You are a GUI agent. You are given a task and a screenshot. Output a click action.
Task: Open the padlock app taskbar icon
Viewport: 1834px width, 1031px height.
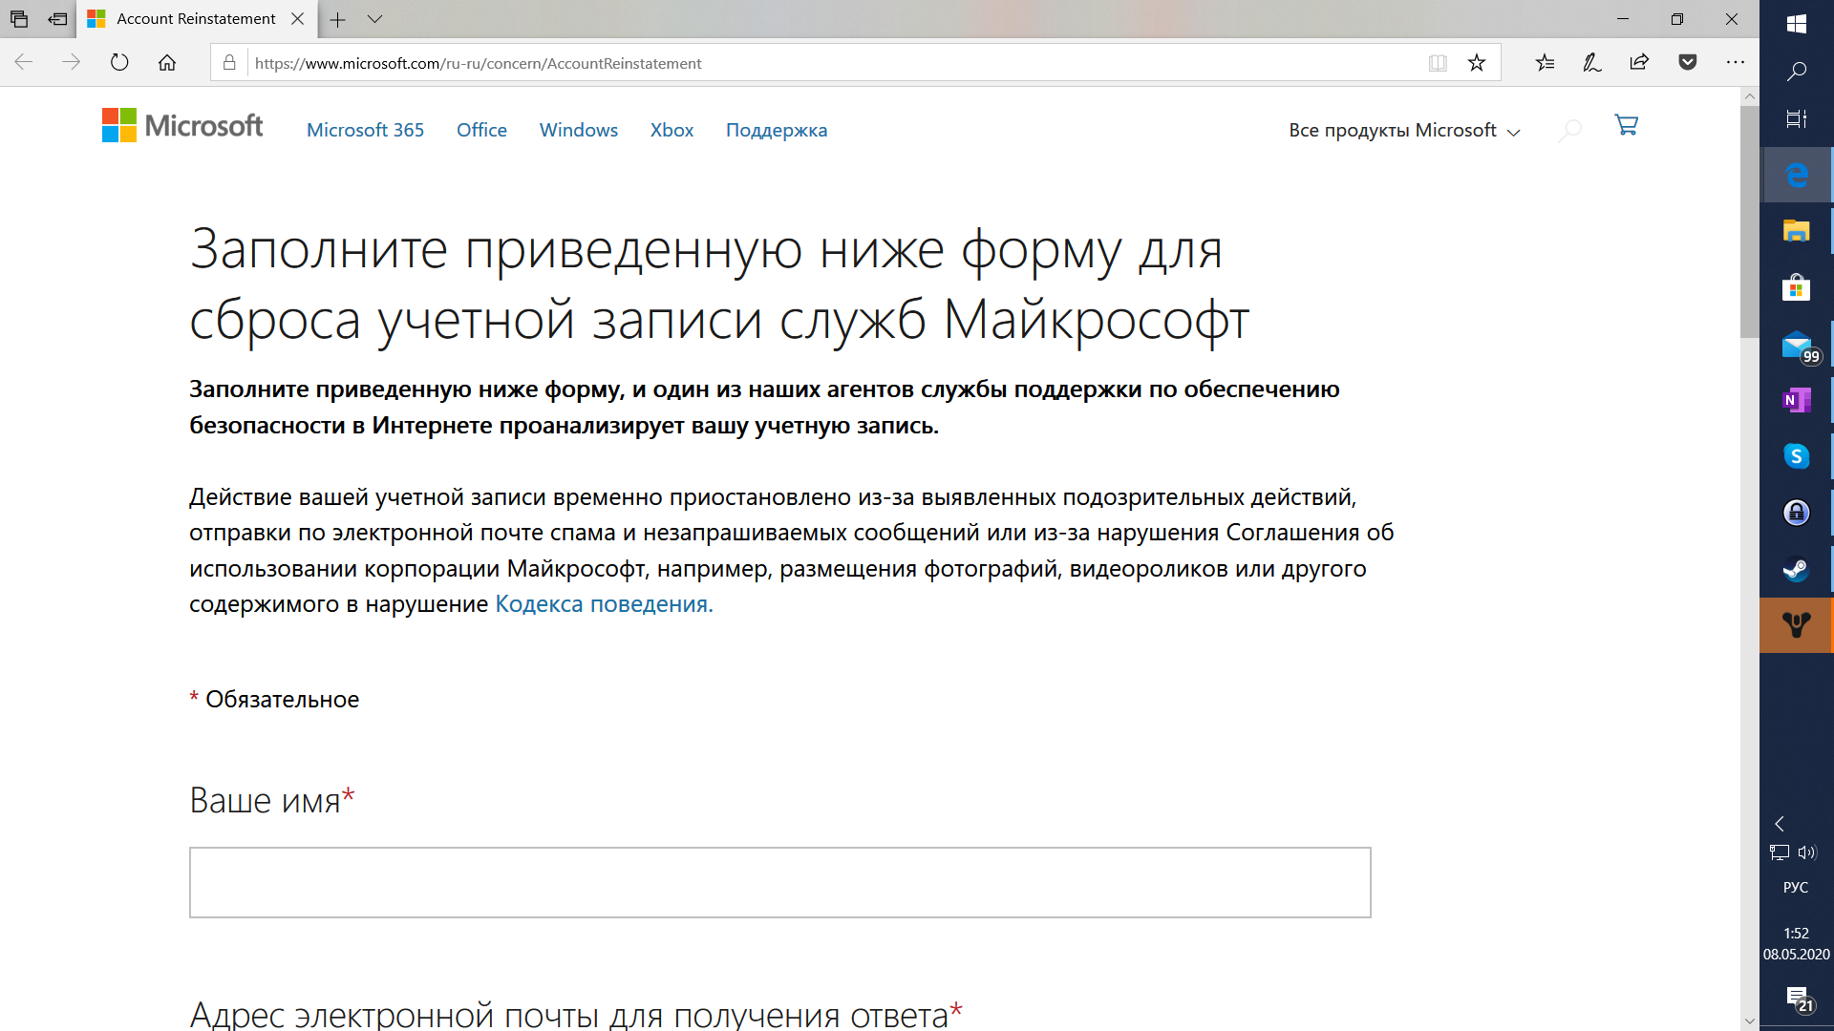1796,513
